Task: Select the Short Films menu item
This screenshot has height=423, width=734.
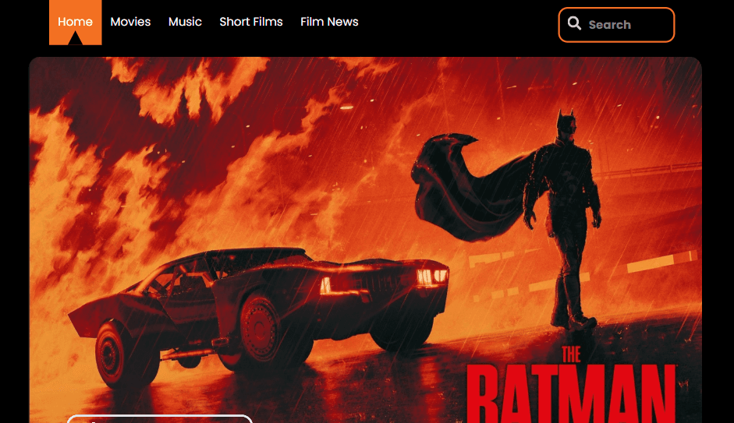Action: [x=251, y=22]
